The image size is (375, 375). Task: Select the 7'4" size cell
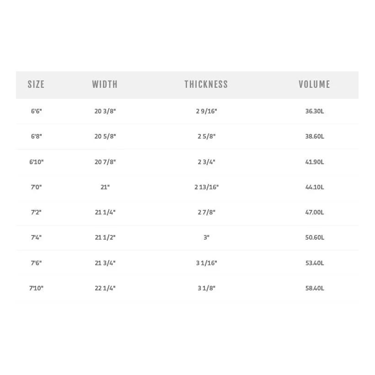(36, 237)
